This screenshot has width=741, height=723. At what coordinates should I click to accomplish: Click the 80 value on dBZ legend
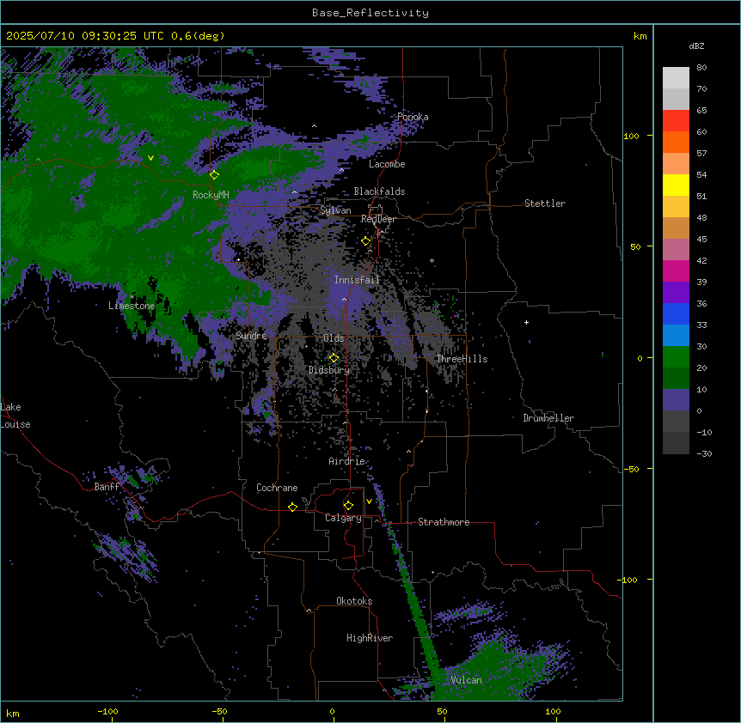[701, 68]
